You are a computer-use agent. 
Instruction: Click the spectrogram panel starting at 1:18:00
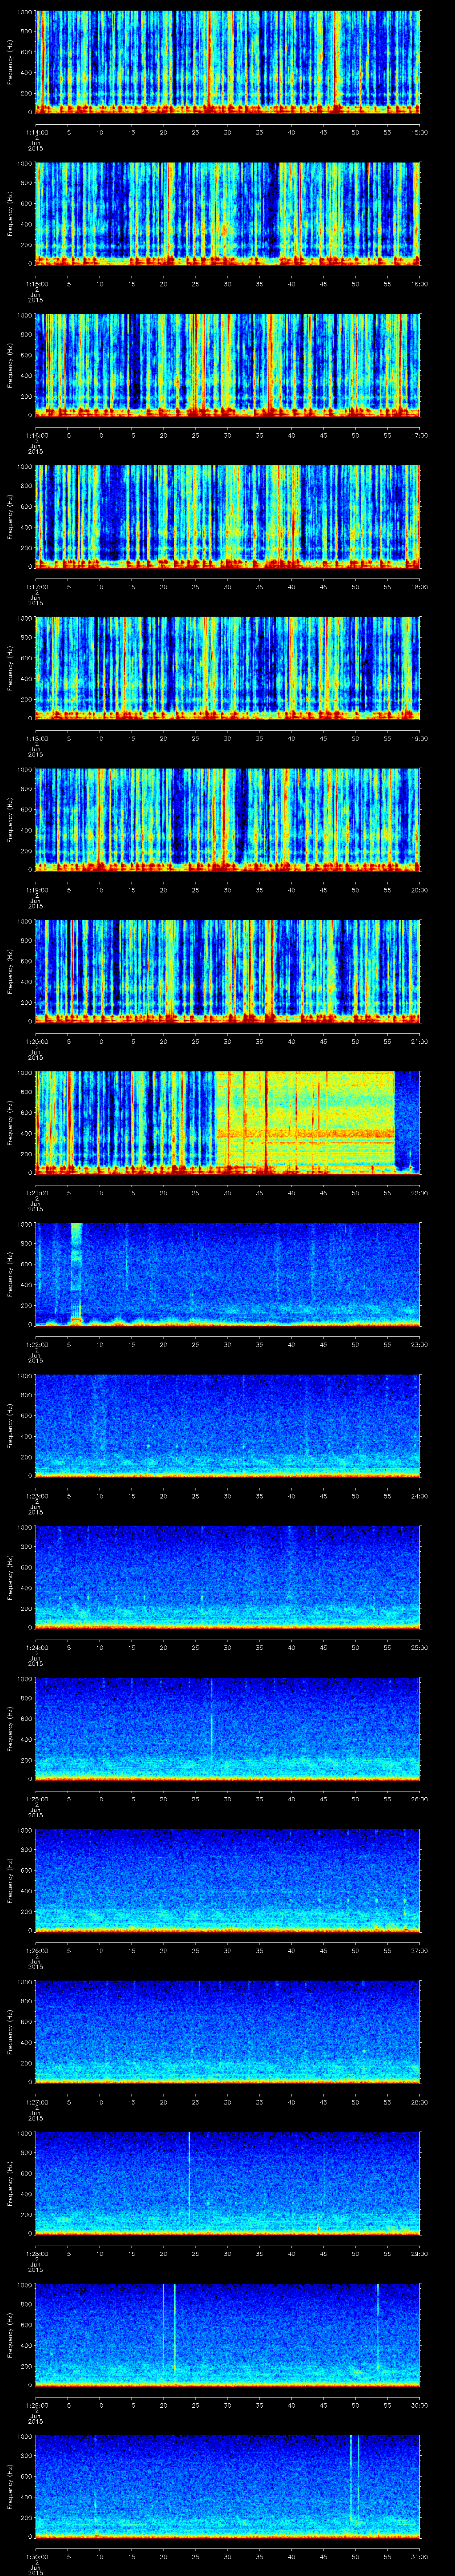[x=228, y=668]
